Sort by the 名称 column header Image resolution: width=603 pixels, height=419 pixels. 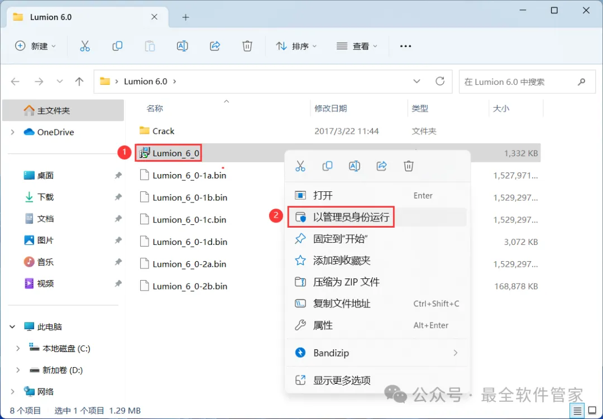point(155,108)
